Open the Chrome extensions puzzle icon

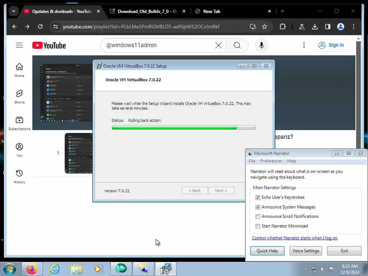click(x=282, y=27)
